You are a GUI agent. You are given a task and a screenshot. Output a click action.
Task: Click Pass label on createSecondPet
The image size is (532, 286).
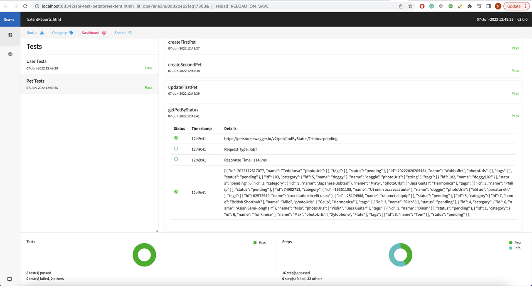[x=515, y=71]
